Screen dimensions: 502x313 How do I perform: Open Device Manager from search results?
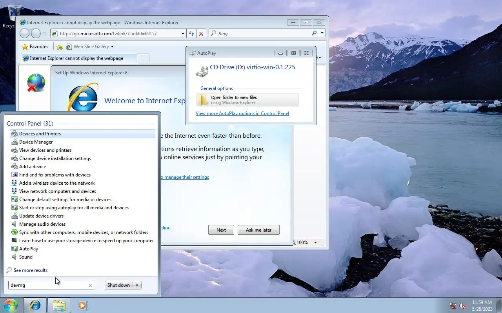[x=82, y=142]
